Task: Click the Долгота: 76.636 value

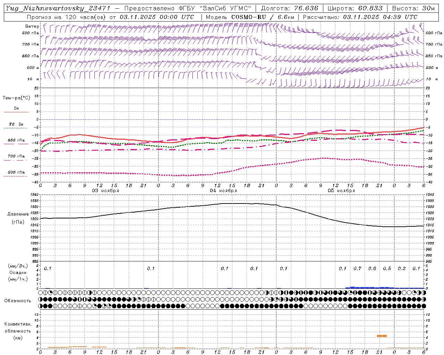Action: pos(289,8)
